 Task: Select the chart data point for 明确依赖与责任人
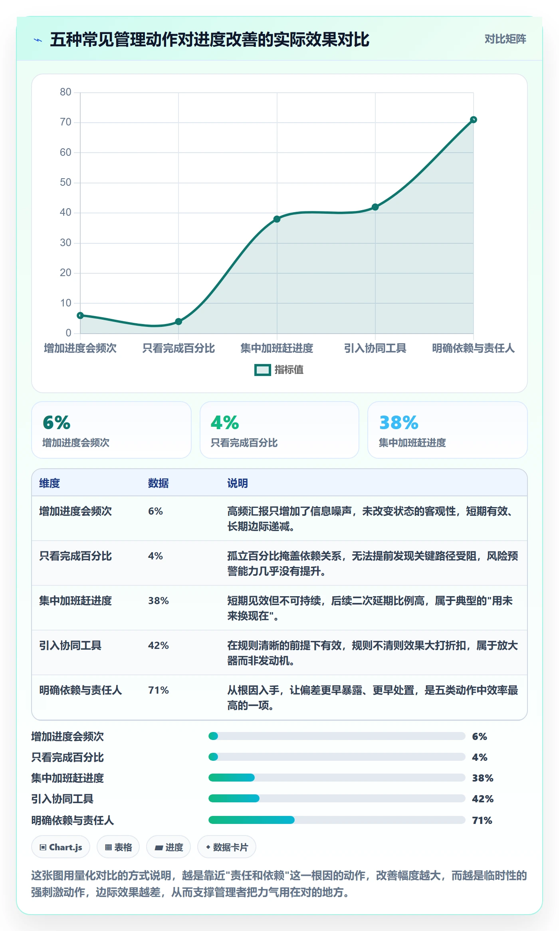(x=474, y=119)
